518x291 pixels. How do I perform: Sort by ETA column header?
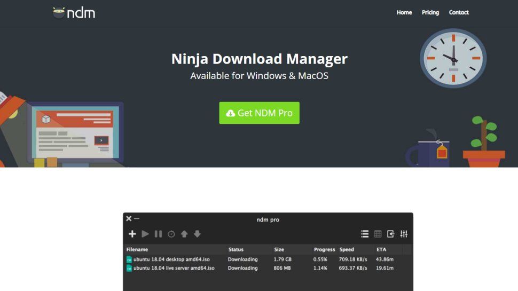(381, 249)
